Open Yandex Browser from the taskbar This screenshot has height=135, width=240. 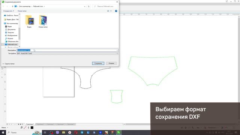70,132
